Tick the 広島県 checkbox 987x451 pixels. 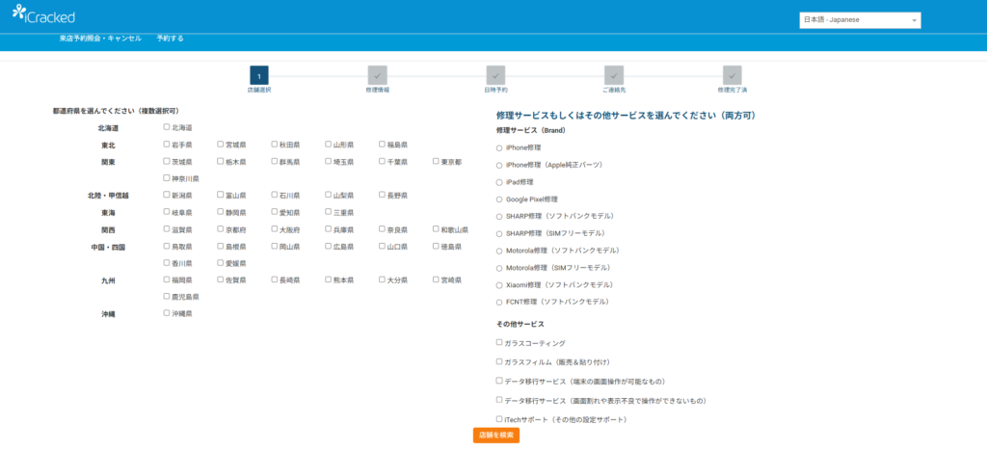[x=328, y=246]
